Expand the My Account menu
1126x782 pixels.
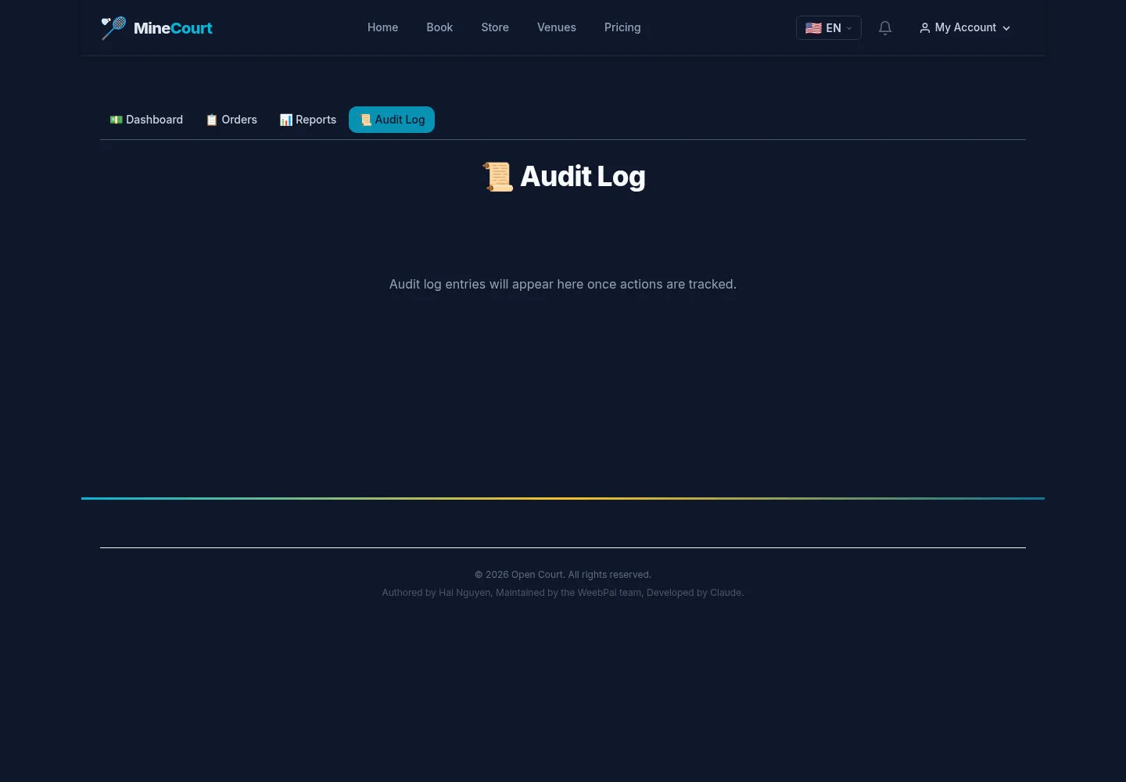pos(965,27)
